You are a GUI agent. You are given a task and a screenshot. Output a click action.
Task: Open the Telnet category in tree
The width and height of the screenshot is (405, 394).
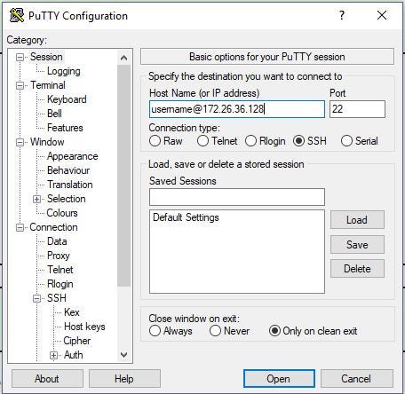60,270
